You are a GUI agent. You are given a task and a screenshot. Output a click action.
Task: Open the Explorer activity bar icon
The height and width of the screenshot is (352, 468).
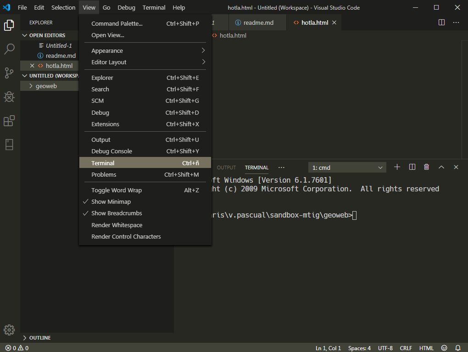tap(9, 25)
